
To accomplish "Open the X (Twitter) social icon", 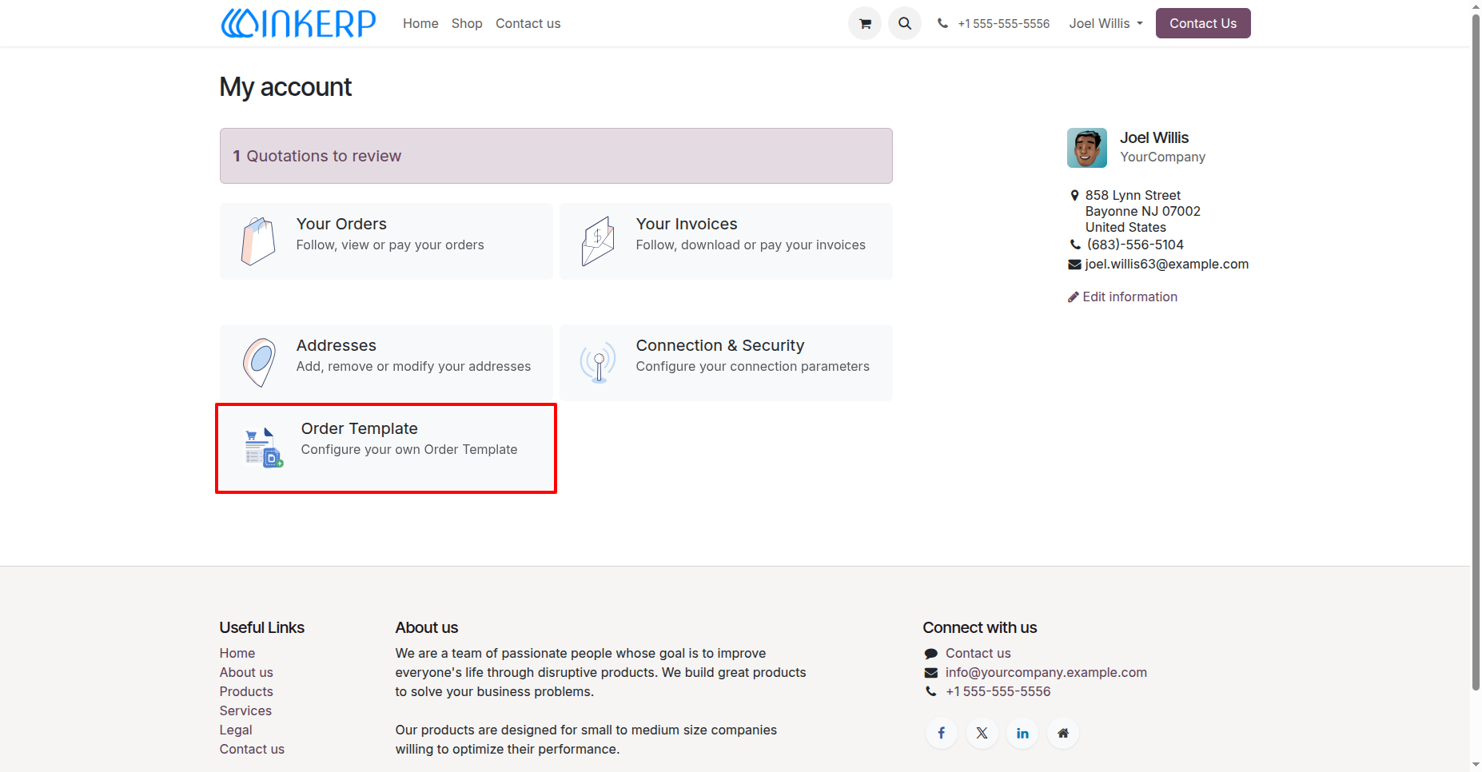I will (x=982, y=733).
